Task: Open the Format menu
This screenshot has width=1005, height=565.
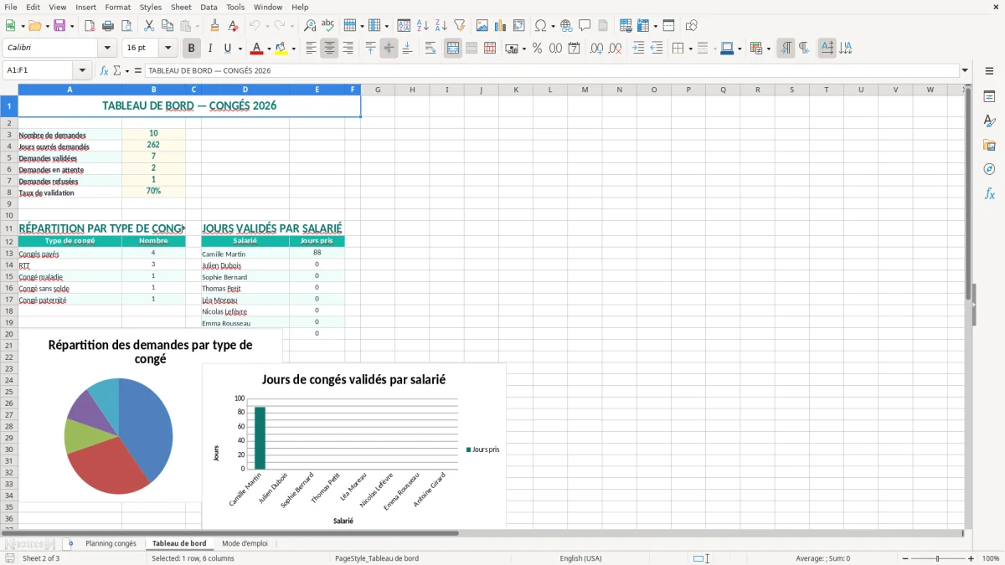Action: tap(117, 7)
